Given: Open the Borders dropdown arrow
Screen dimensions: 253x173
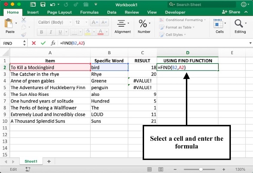Looking at the screenshot, I should 80,32.
